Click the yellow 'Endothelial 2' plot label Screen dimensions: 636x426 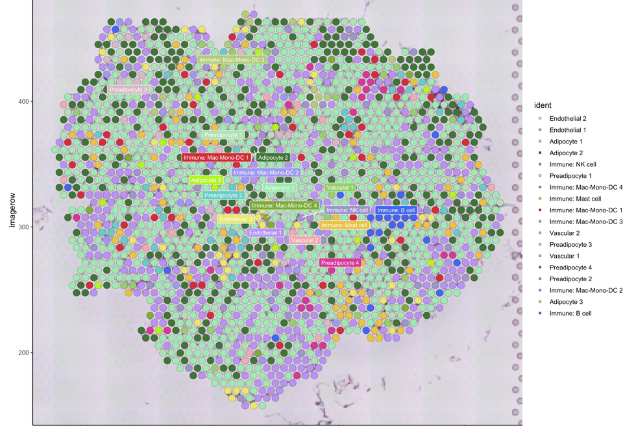coord(236,219)
